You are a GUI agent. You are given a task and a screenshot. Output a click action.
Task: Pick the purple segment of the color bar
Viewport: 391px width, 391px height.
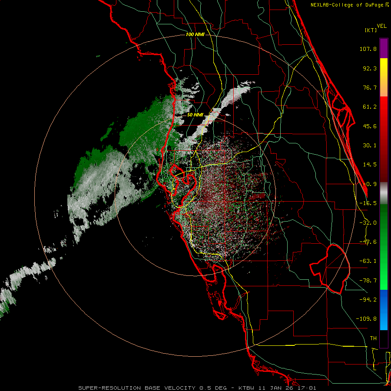click(384, 48)
